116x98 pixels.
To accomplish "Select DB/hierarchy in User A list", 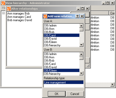I will point(62,45).
